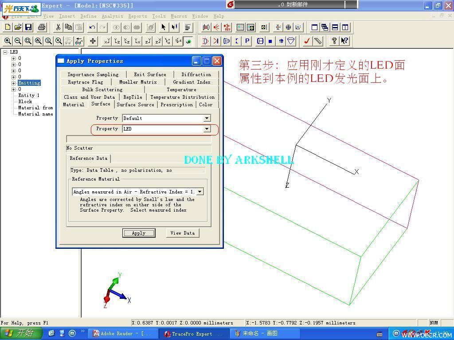
Task: Switch to Adobe Reader taskbar item
Action: (x=123, y=334)
